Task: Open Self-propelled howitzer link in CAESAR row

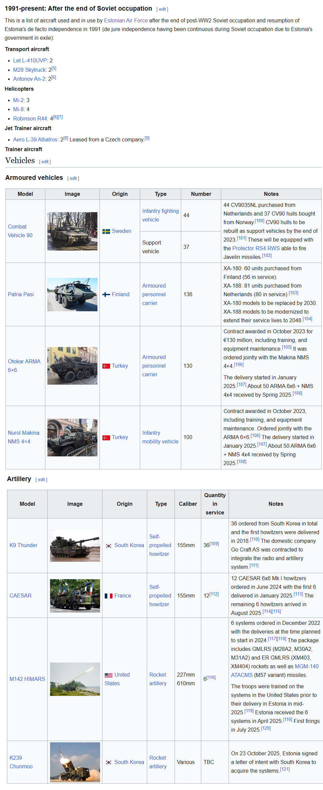Action: tap(160, 596)
